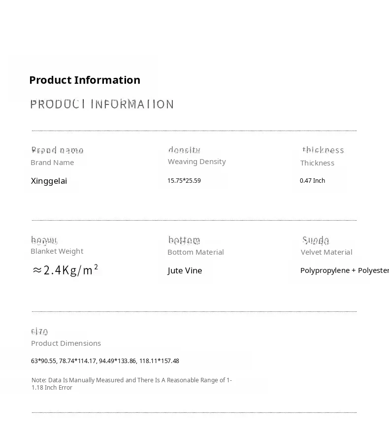
Task: Select the "Brand Name" label
Action: click(52, 163)
